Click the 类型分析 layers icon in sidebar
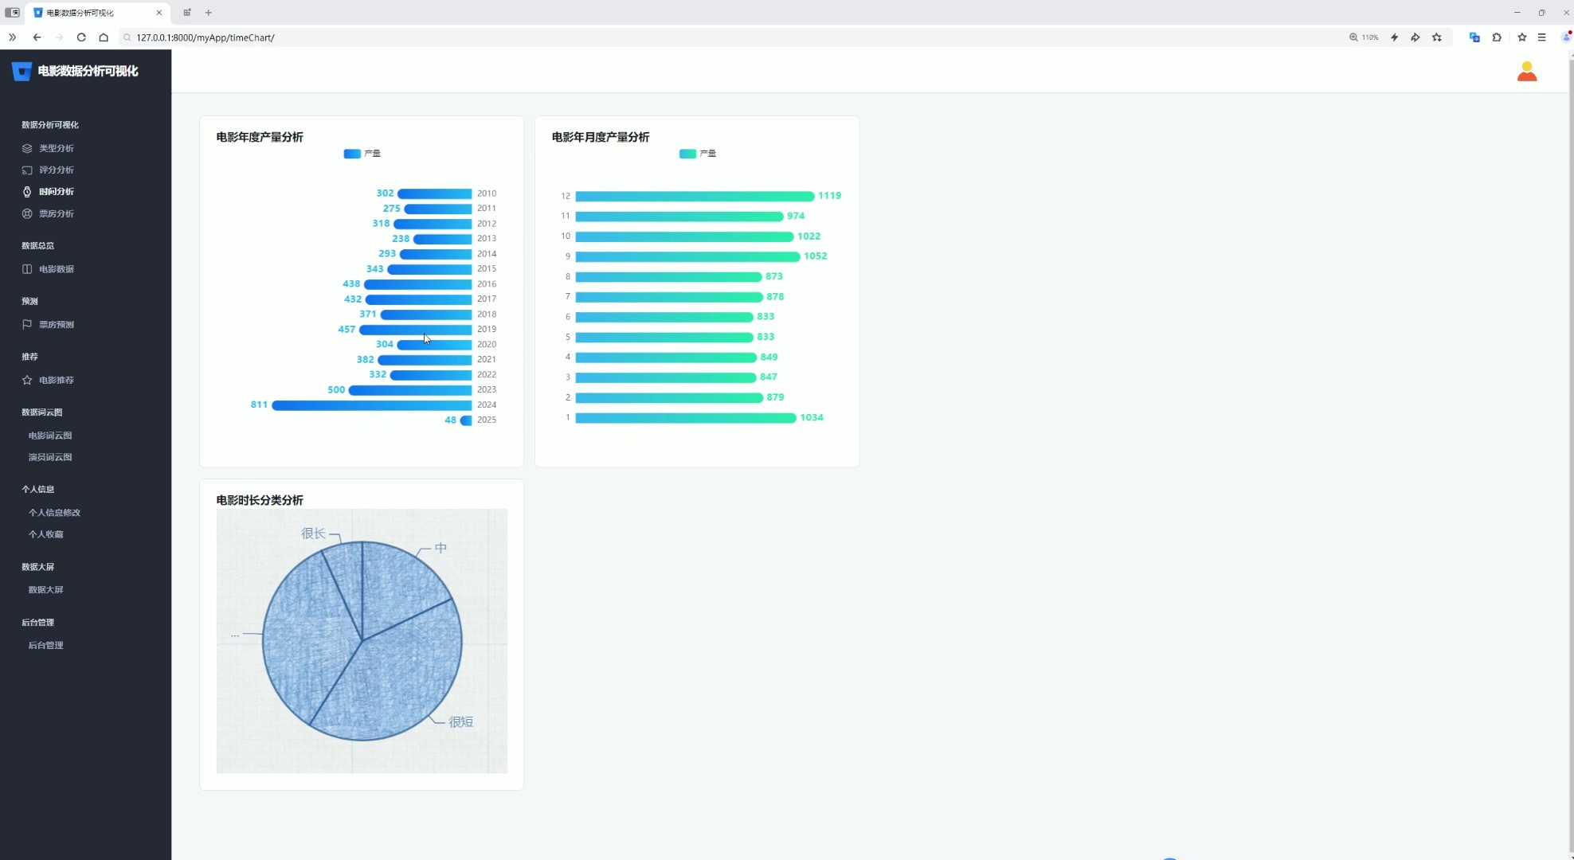This screenshot has height=860, width=1574. pyautogui.click(x=27, y=148)
